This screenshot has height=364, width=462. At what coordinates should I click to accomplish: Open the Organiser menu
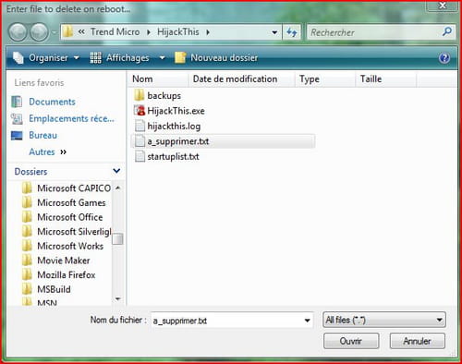coord(46,57)
